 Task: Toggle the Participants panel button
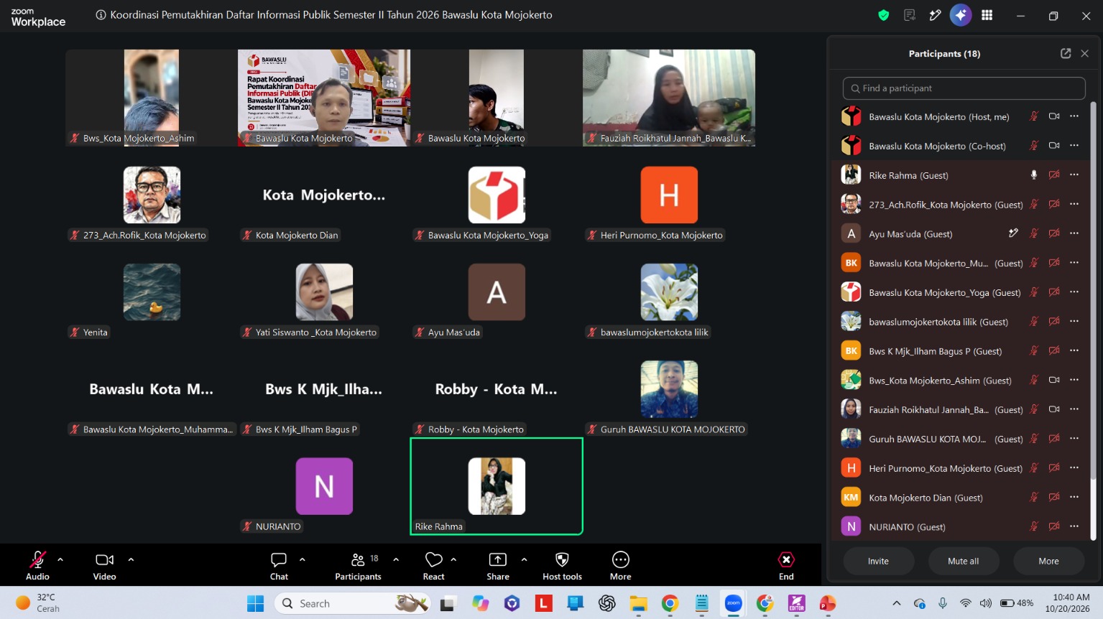358,565
